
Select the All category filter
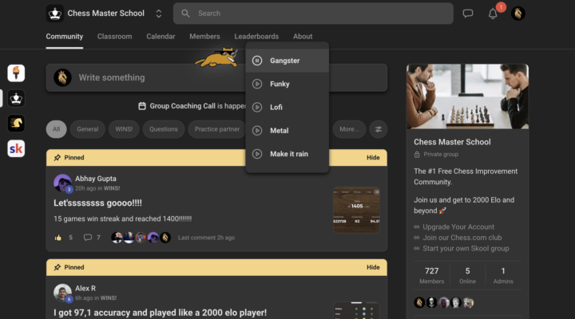(x=56, y=129)
